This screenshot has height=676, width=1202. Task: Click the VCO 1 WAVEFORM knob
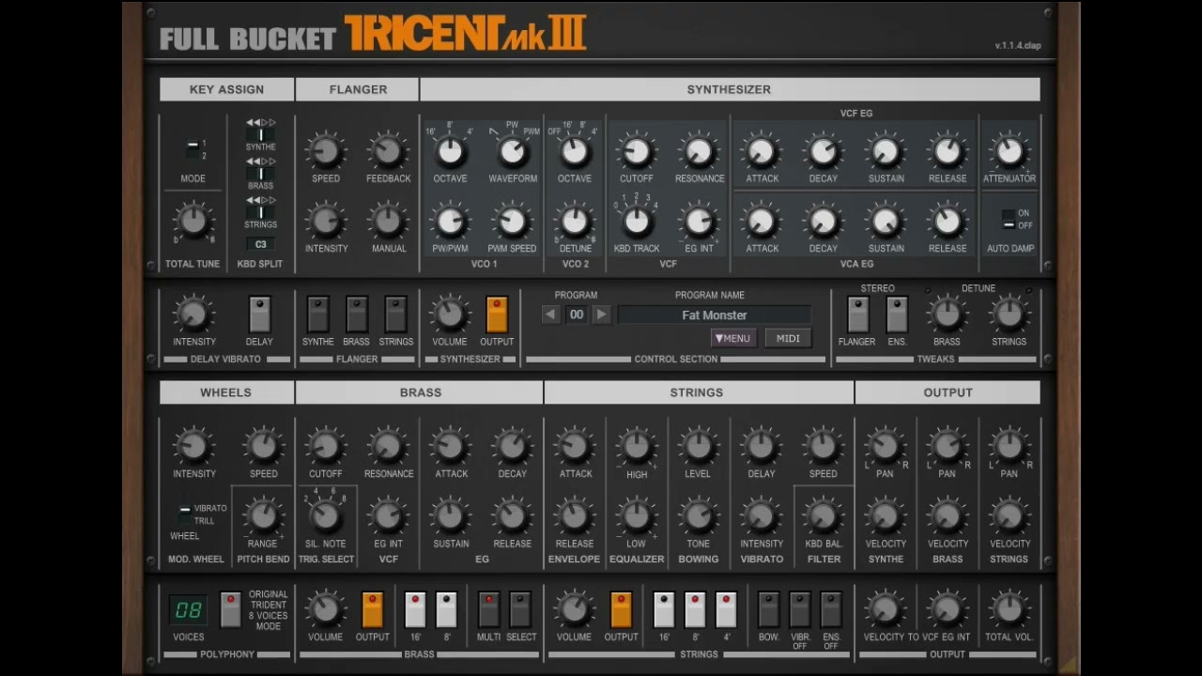512,151
